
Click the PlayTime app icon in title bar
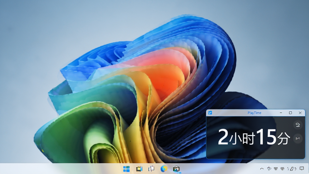[x=210, y=113]
